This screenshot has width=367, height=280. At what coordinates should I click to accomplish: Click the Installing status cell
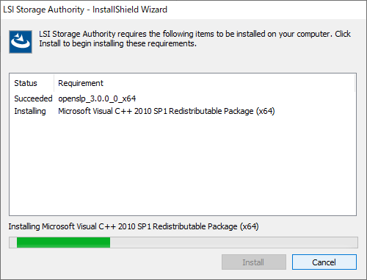(x=30, y=111)
